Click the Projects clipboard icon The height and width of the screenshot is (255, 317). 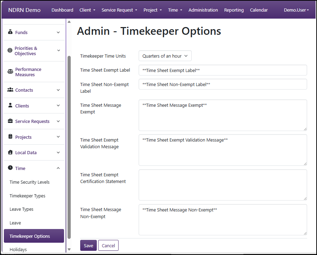click(x=10, y=137)
